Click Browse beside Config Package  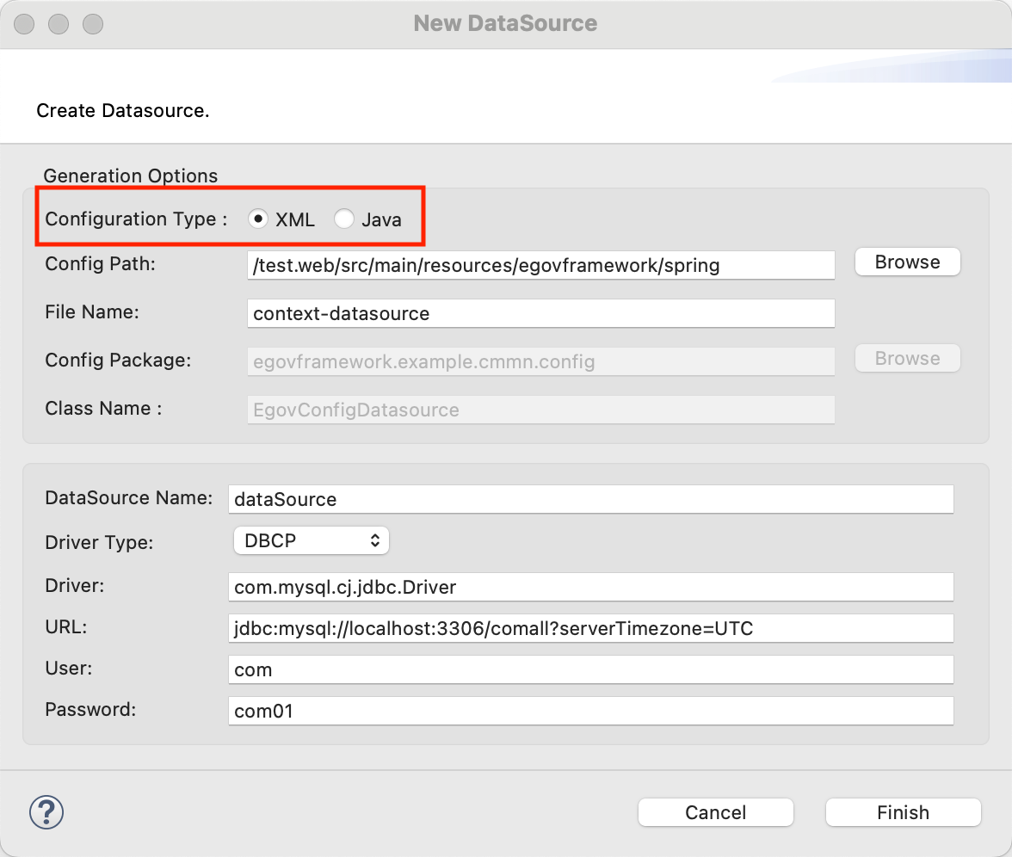(907, 359)
